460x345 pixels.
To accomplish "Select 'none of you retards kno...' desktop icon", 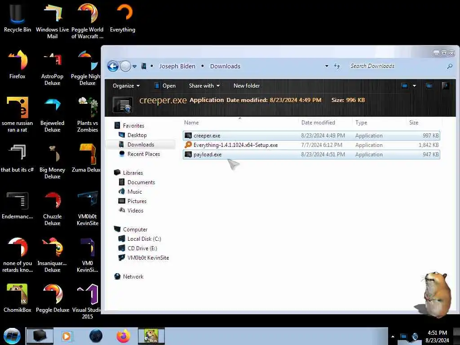I will pyautogui.click(x=18, y=255).
